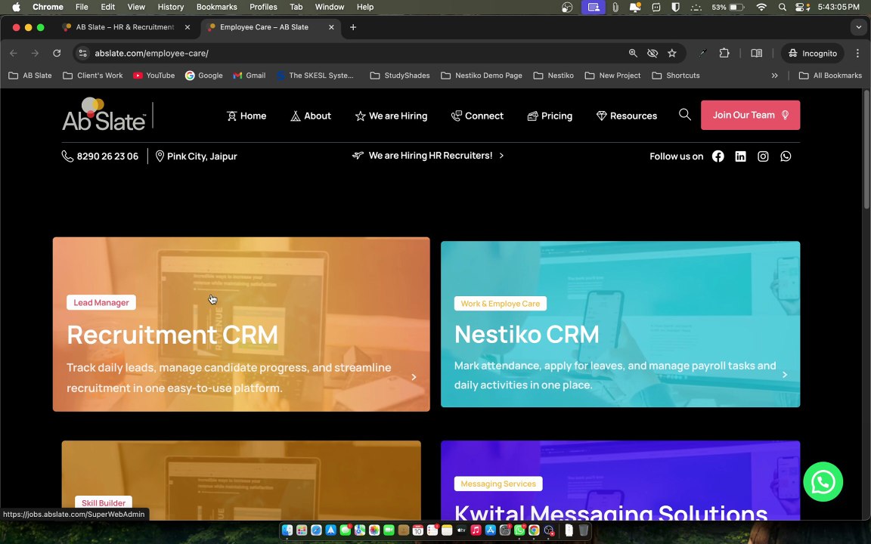The height and width of the screenshot is (544, 871).
Task: Open the Client's Work bookmark folder
Action: click(93, 76)
